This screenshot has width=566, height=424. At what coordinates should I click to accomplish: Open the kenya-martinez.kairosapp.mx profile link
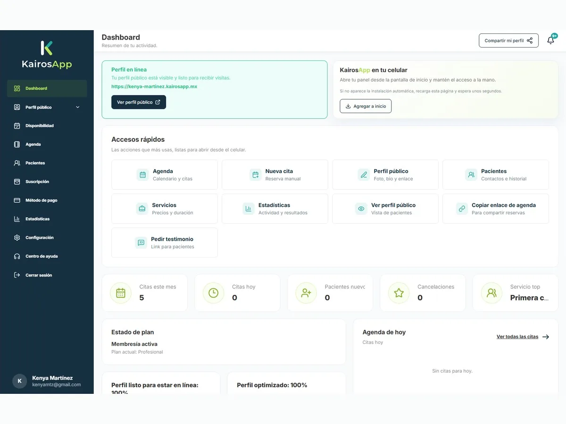pos(154,87)
